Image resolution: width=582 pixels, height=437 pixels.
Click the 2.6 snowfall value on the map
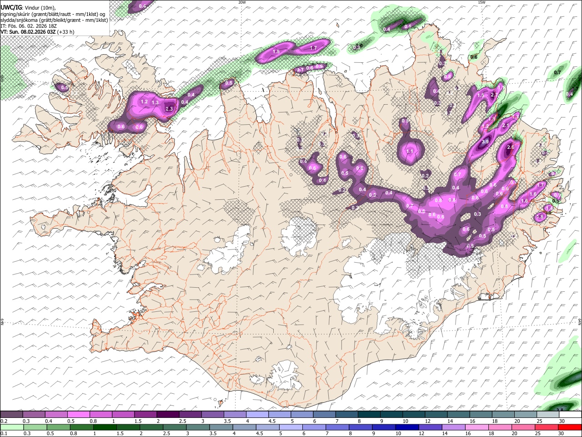coord(510,147)
